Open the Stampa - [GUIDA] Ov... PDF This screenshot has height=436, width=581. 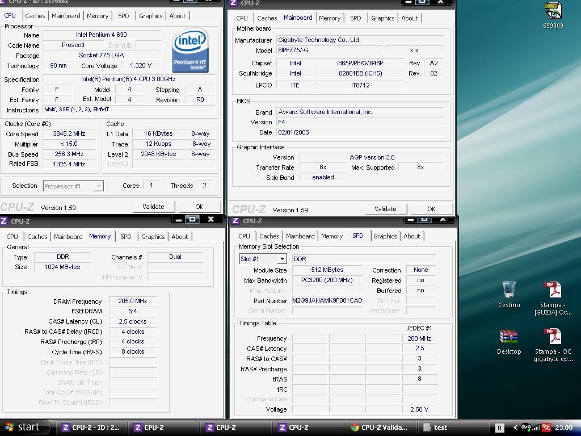[x=553, y=299]
